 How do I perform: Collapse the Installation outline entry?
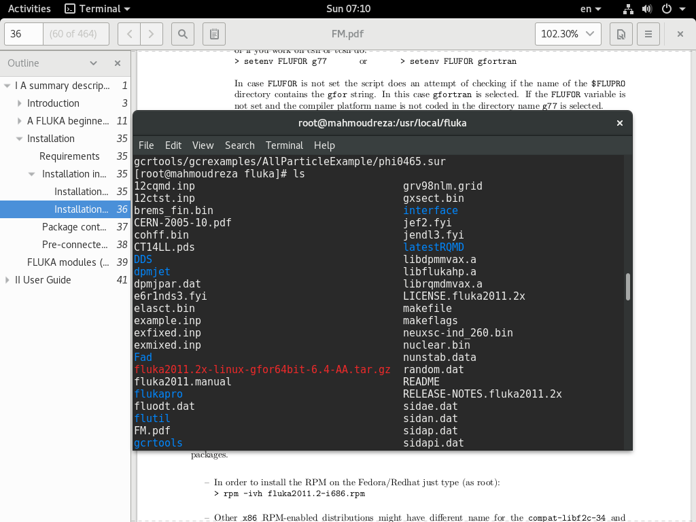click(x=19, y=139)
